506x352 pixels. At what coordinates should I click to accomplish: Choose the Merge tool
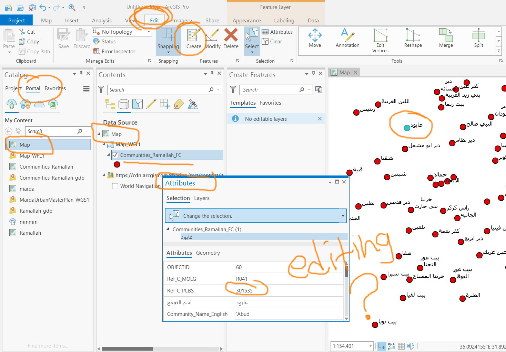[x=446, y=38]
